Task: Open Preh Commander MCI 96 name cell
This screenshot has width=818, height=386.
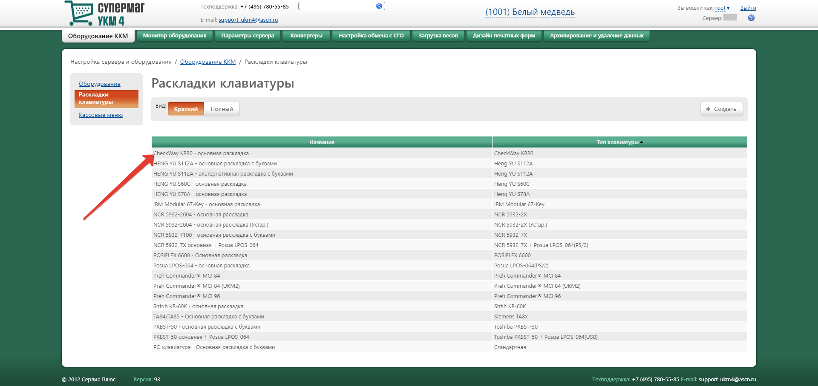Action: [x=322, y=296]
